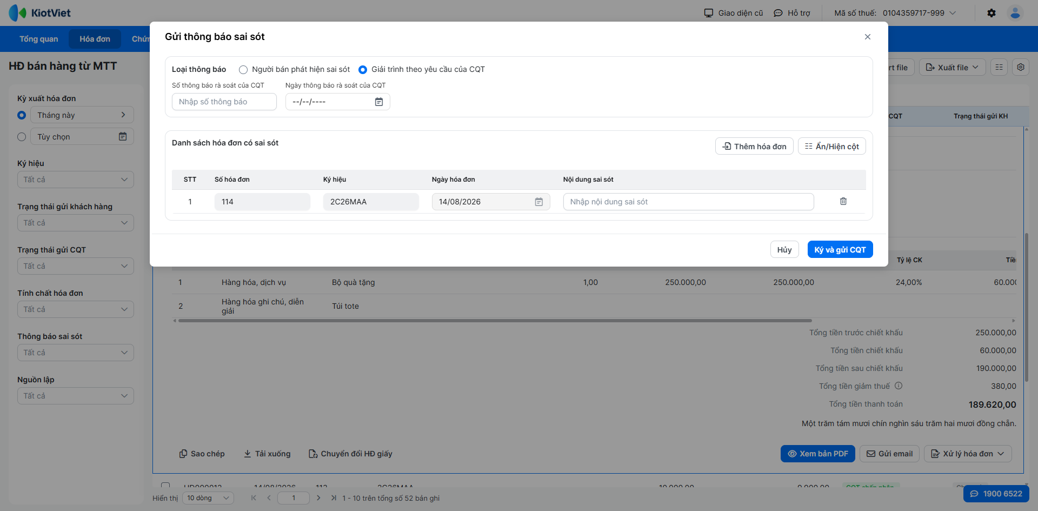Delete invoice row 114 with trash icon
This screenshot has width=1038, height=511.
pyautogui.click(x=843, y=201)
